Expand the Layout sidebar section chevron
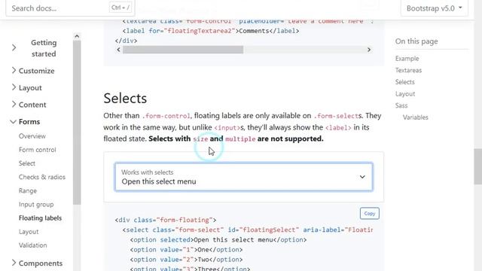This screenshot has height=271, width=482. [x=14, y=87]
